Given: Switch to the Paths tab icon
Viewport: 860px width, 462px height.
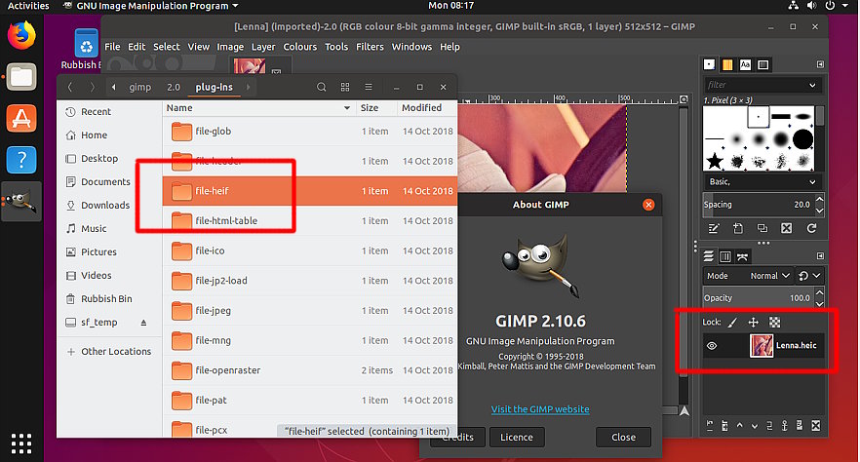Looking at the screenshot, I should (742, 256).
